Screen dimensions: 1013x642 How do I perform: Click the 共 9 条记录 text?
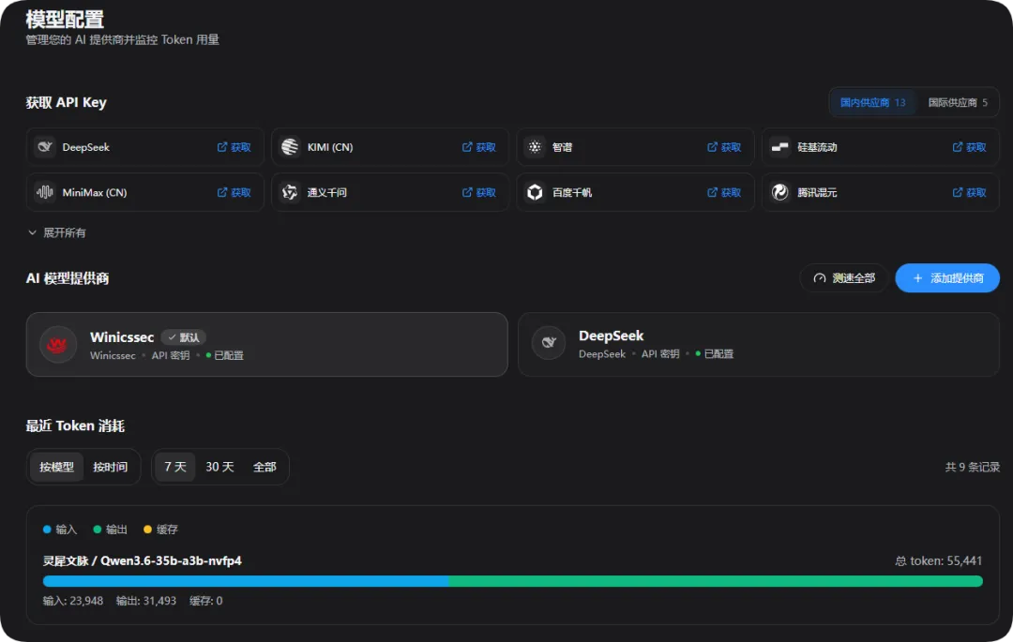(x=973, y=467)
